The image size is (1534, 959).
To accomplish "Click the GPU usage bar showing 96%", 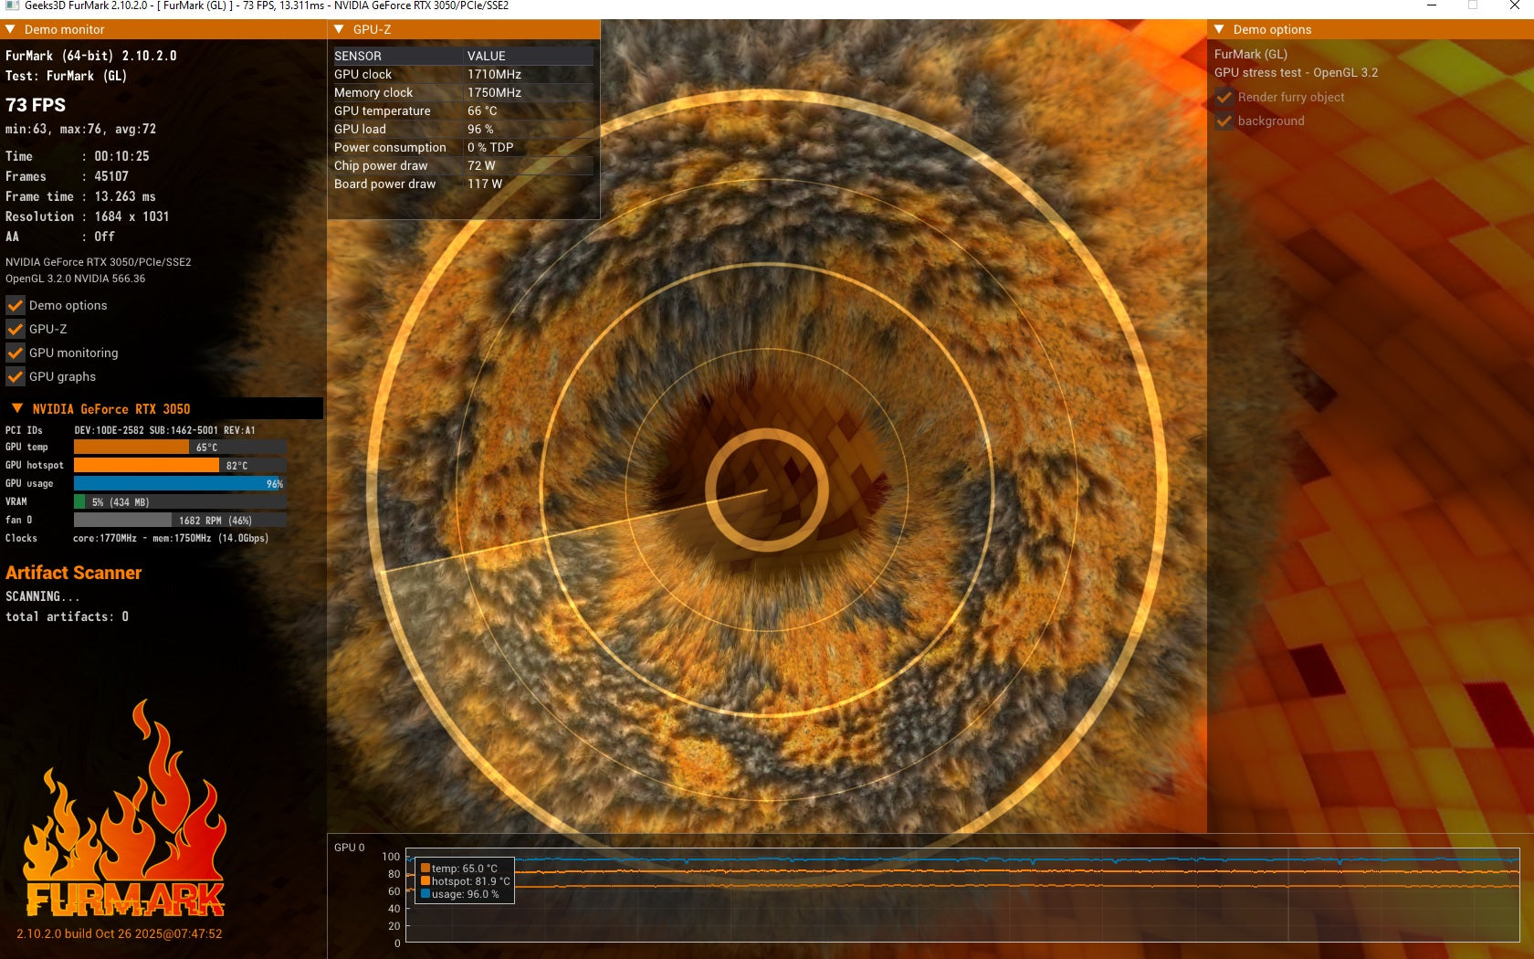I will 180,484.
